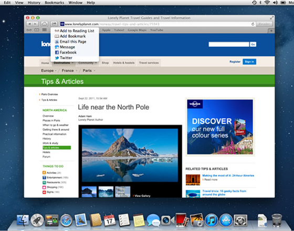Open the iCloud Tabs cloud button

(44, 24)
